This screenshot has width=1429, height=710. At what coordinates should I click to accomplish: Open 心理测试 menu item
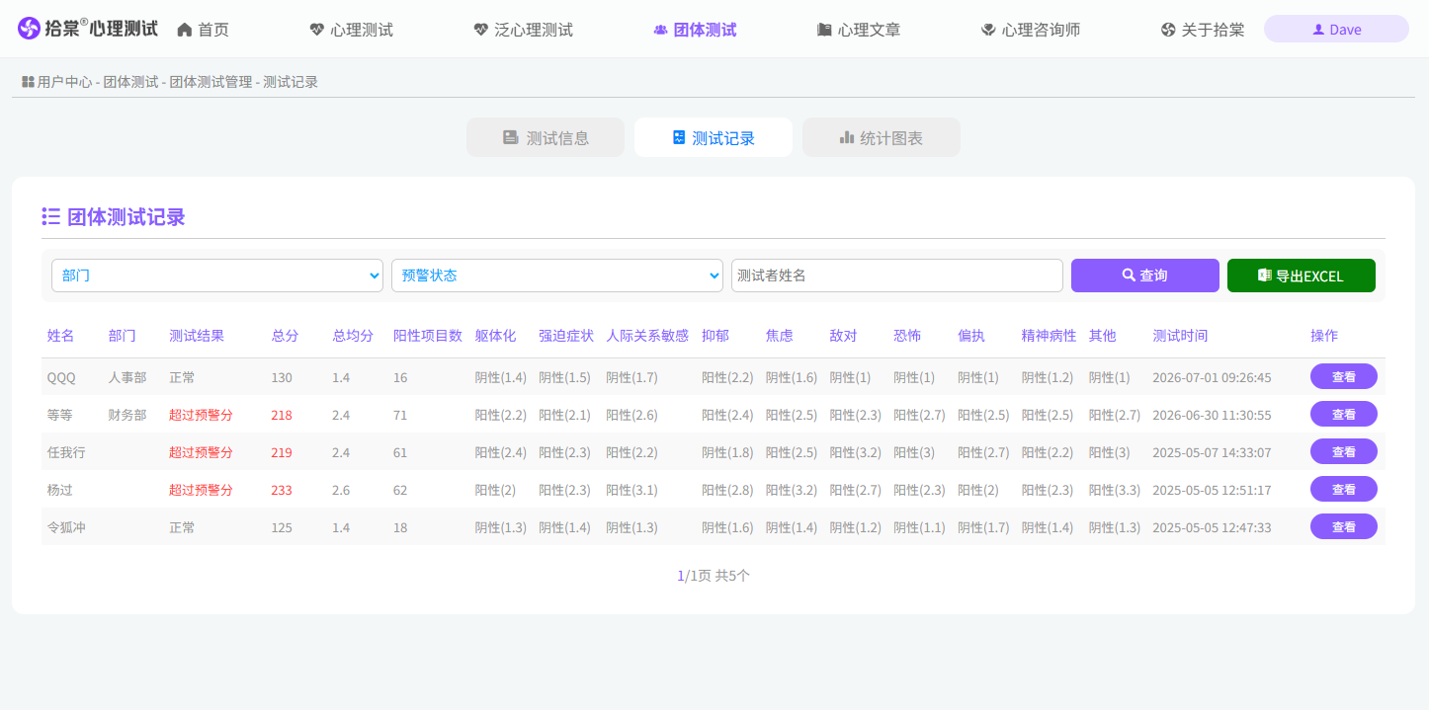tap(352, 30)
